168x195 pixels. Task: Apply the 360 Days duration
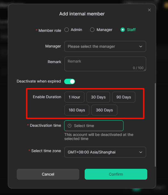[104, 110]
